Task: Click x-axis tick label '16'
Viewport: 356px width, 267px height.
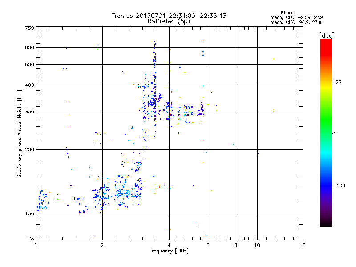Action: (x=303, y=245)
